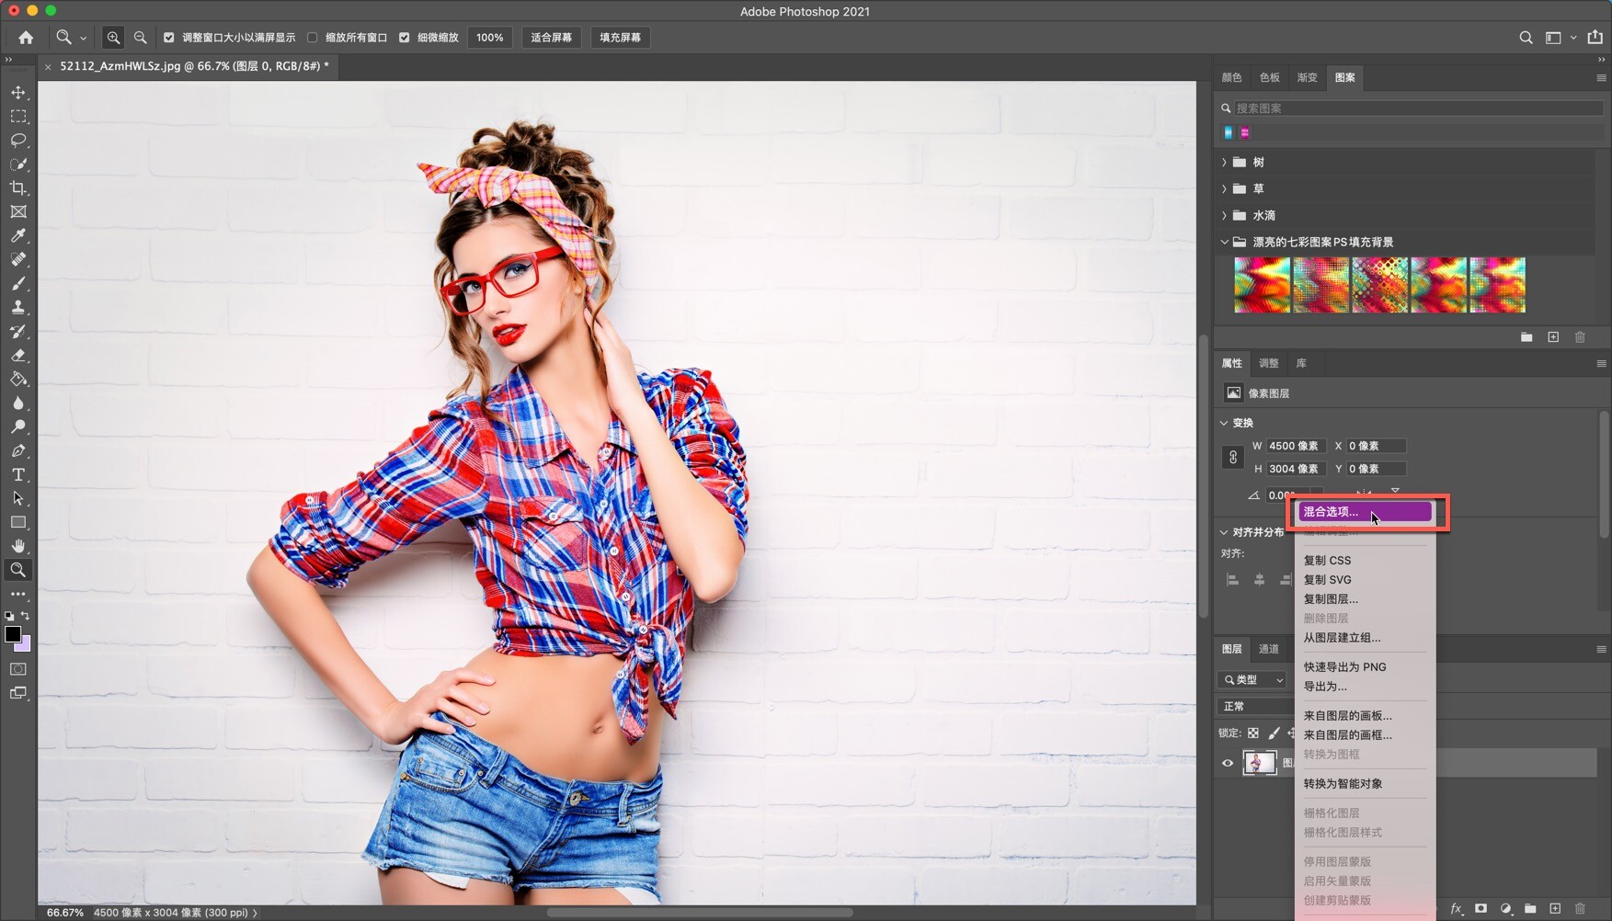The height and width of the screenshot is (921, 1612).
Task: Select the Eyedropper tool
Action: (18, 236)
